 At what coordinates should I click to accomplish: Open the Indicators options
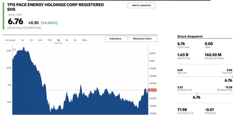116,39
